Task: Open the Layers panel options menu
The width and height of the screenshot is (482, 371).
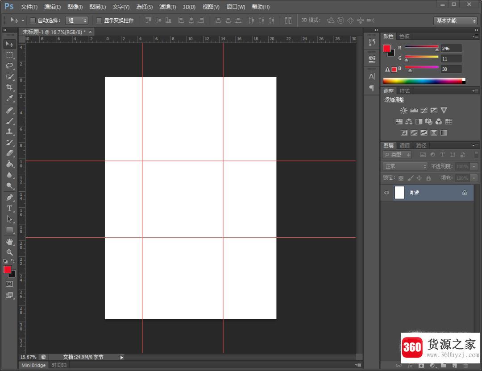Action: [475, 145]
